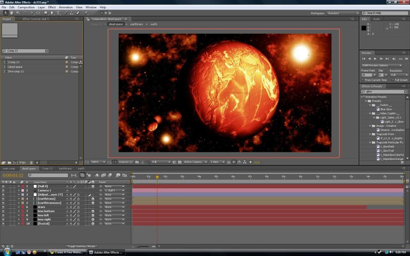410x256 pixels.
Task: Select the Zoom magnifier tool
Action: tap(18, 13)
